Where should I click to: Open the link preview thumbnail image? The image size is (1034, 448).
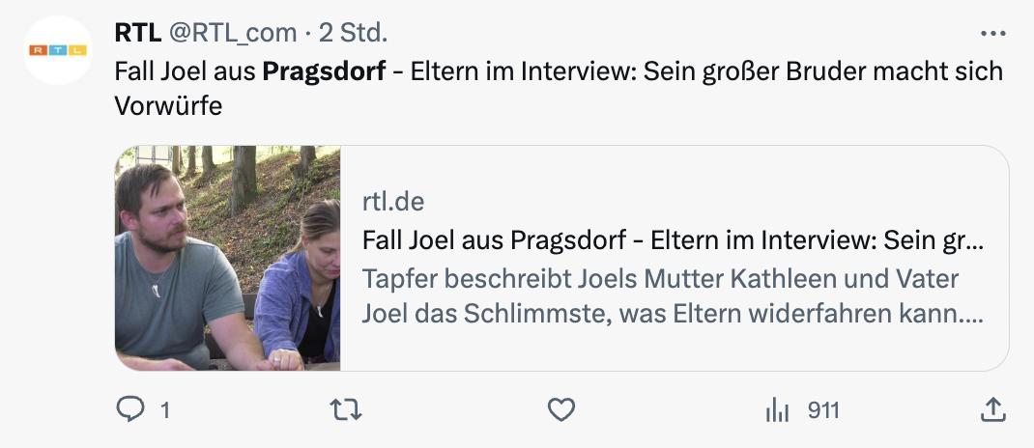click(x=228, y=258)
